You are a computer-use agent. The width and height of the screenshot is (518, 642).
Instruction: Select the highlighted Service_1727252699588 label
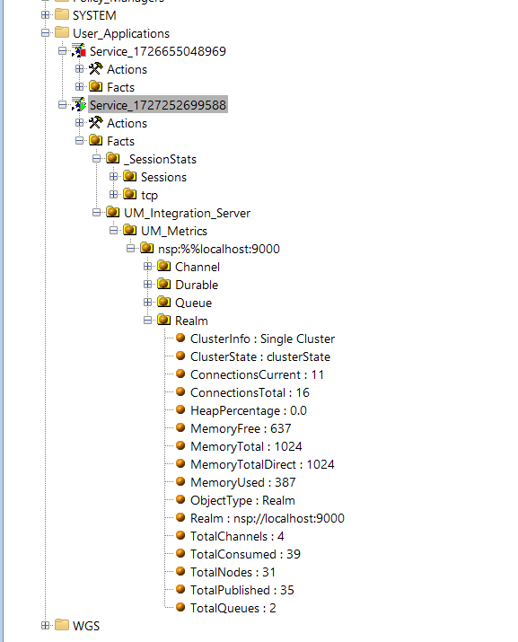click(158, 105)
